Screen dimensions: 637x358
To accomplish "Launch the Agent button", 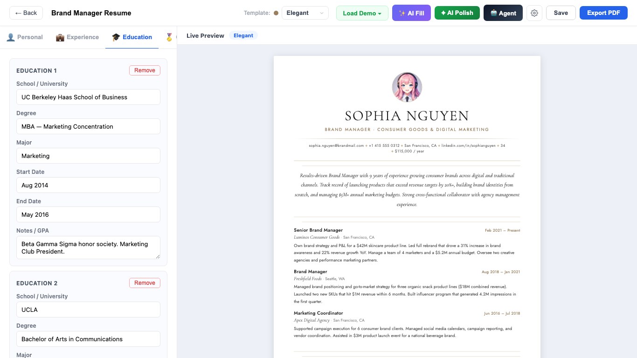I will click(503, 13).
